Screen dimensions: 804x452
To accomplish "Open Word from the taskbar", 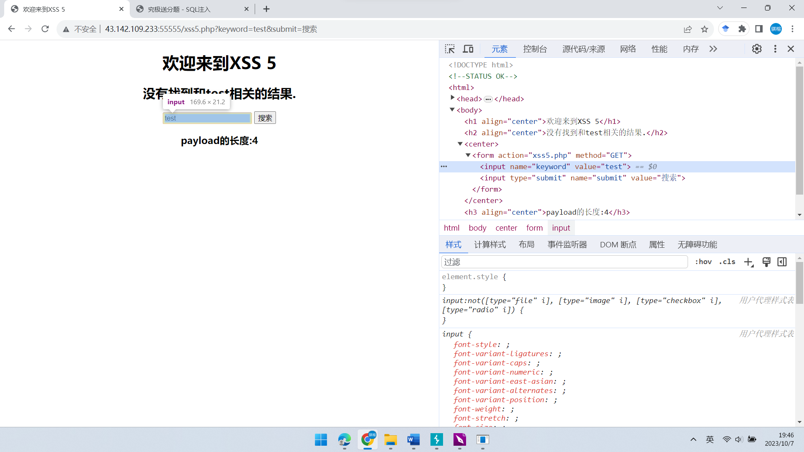I will pos(413,440).
